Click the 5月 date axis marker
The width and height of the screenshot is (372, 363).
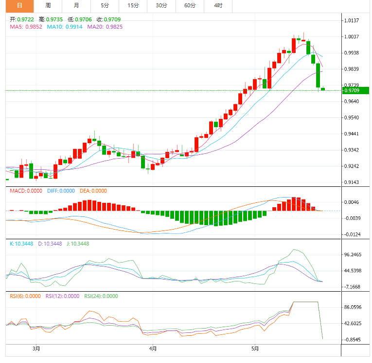(x=255, y=349)
